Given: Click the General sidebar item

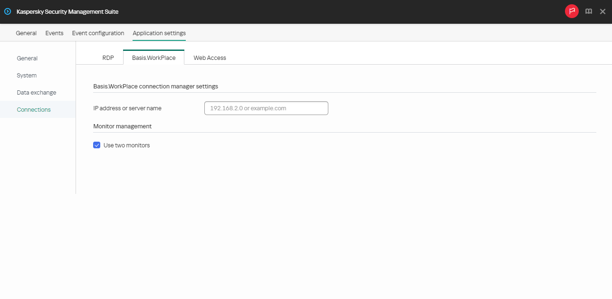Looking at the screenshot, I should 27,58.
